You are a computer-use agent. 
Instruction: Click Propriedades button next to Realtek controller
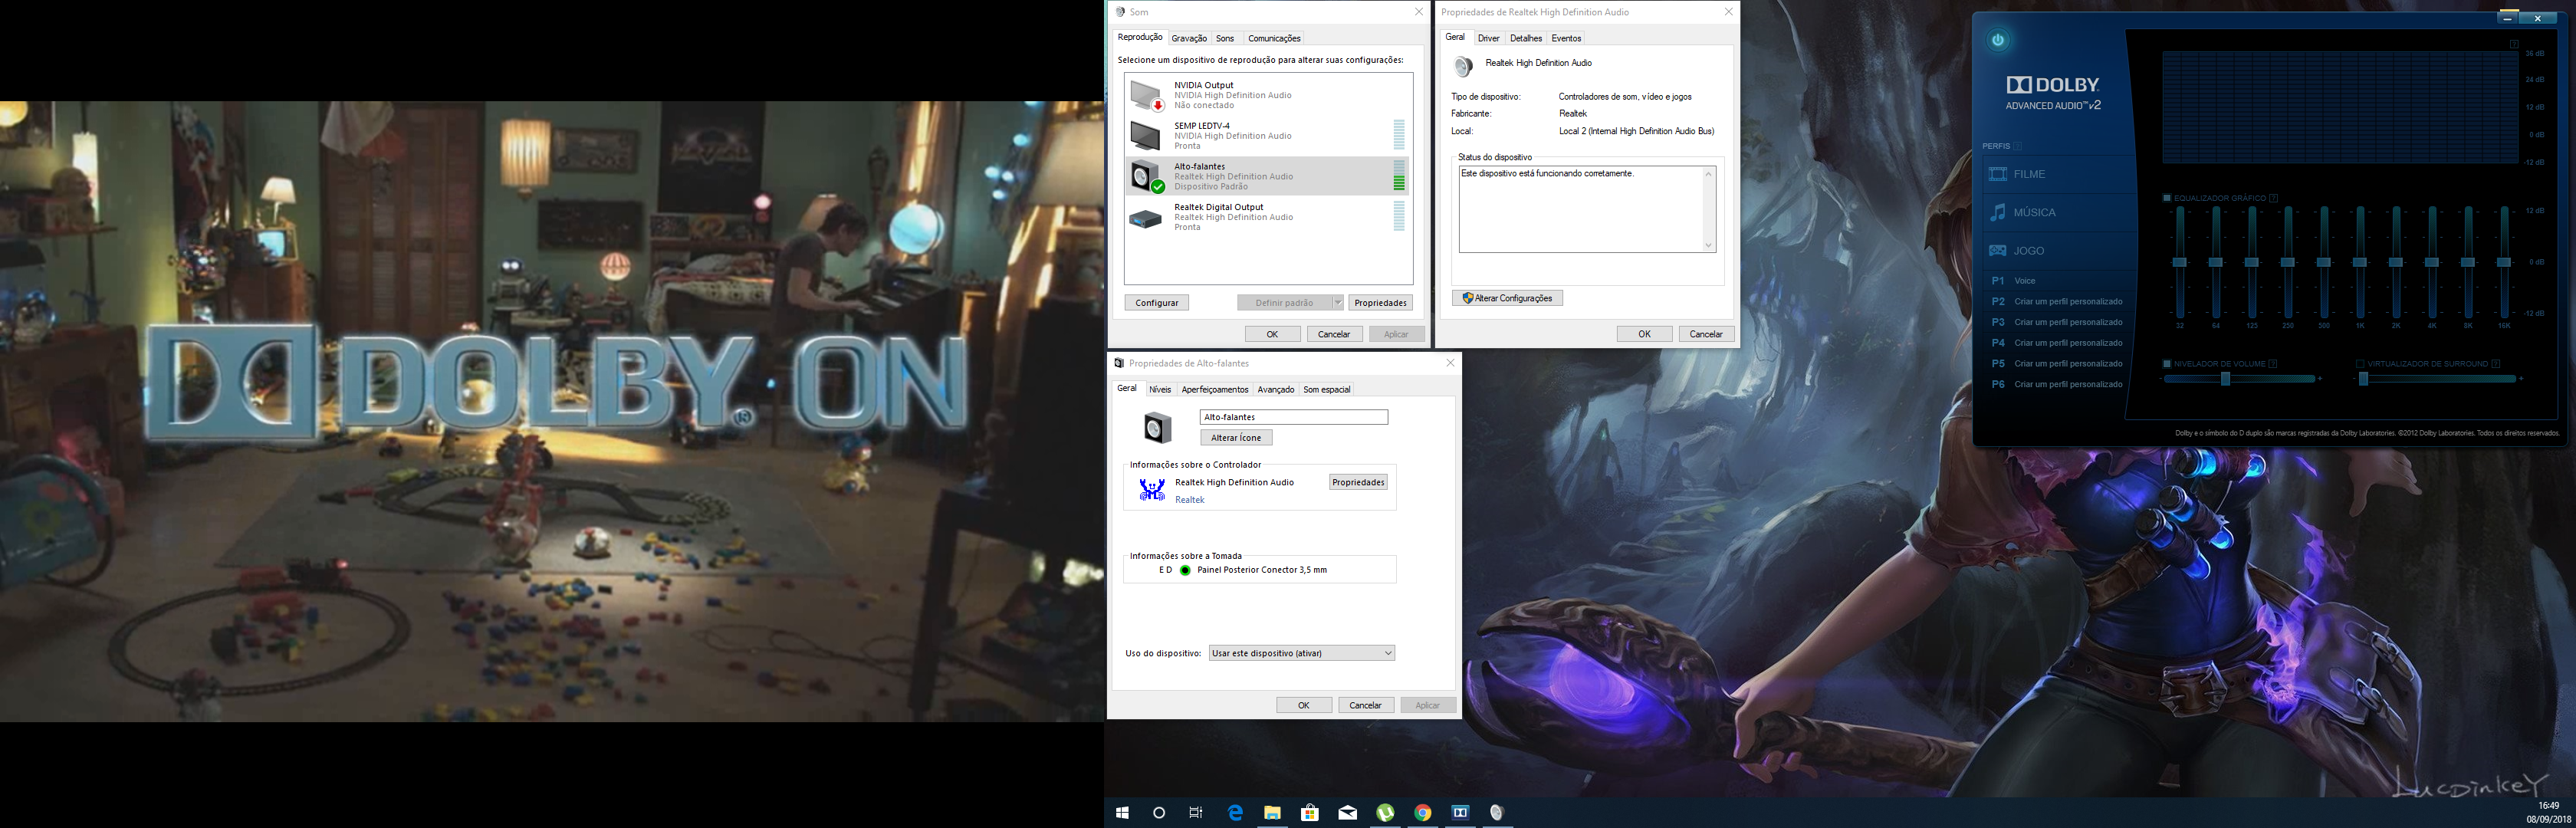pyautogui.click(x=1358, y=482)
